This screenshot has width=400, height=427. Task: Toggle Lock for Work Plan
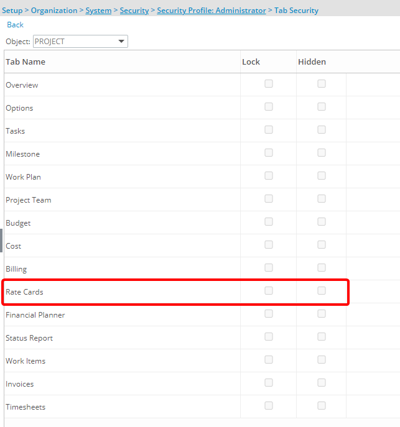(x=269, y=176)
